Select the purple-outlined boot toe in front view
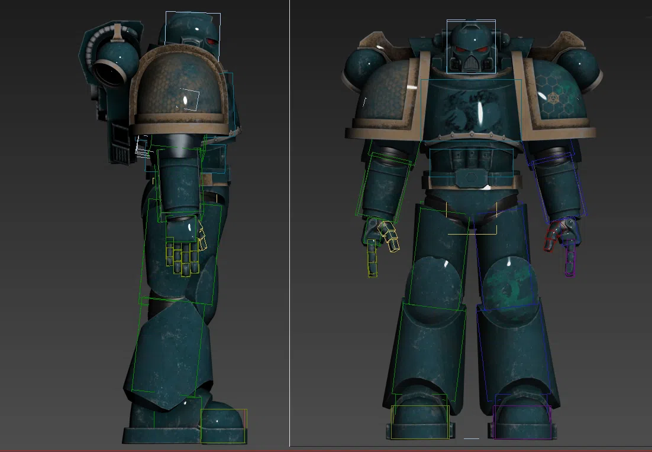The image size is (652, 452). point(522,421)
